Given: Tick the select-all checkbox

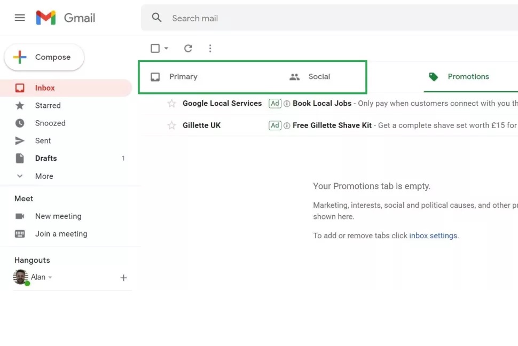Looking at the screenshot, I should coord(155,48).
